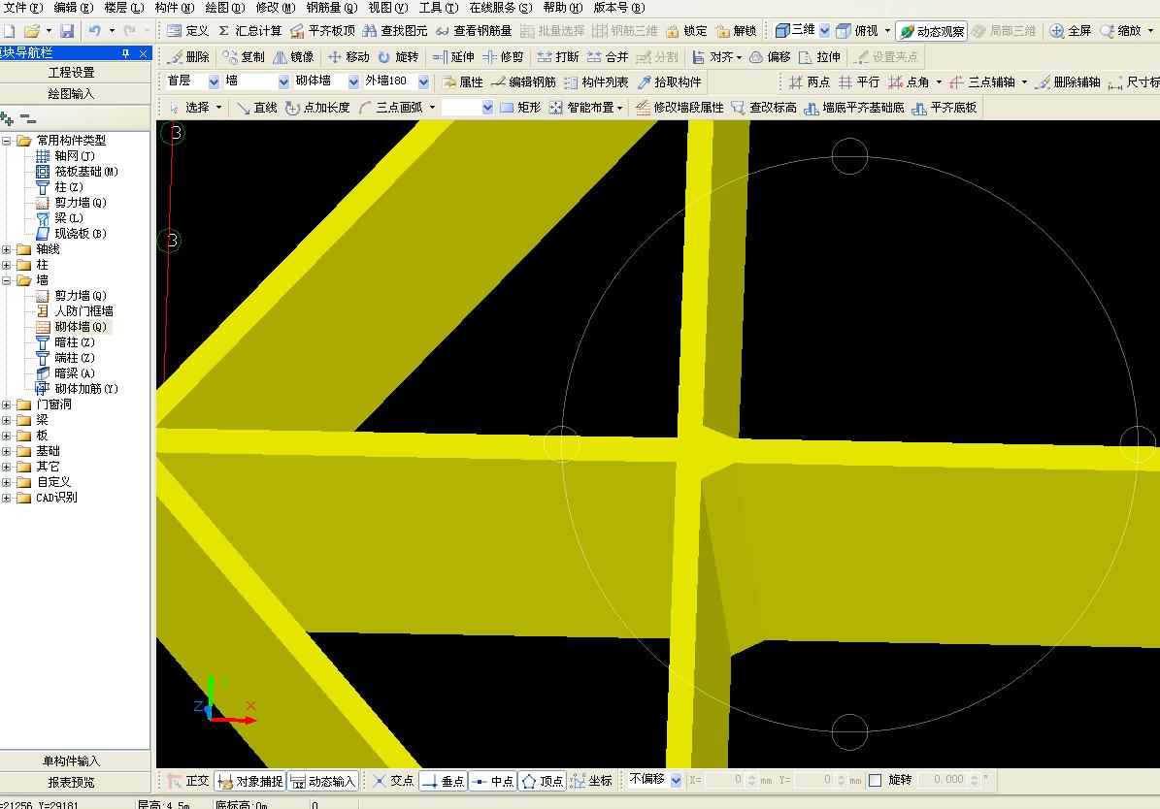Open the 楼层(L) menu
1160x809 pixels.
123,8
